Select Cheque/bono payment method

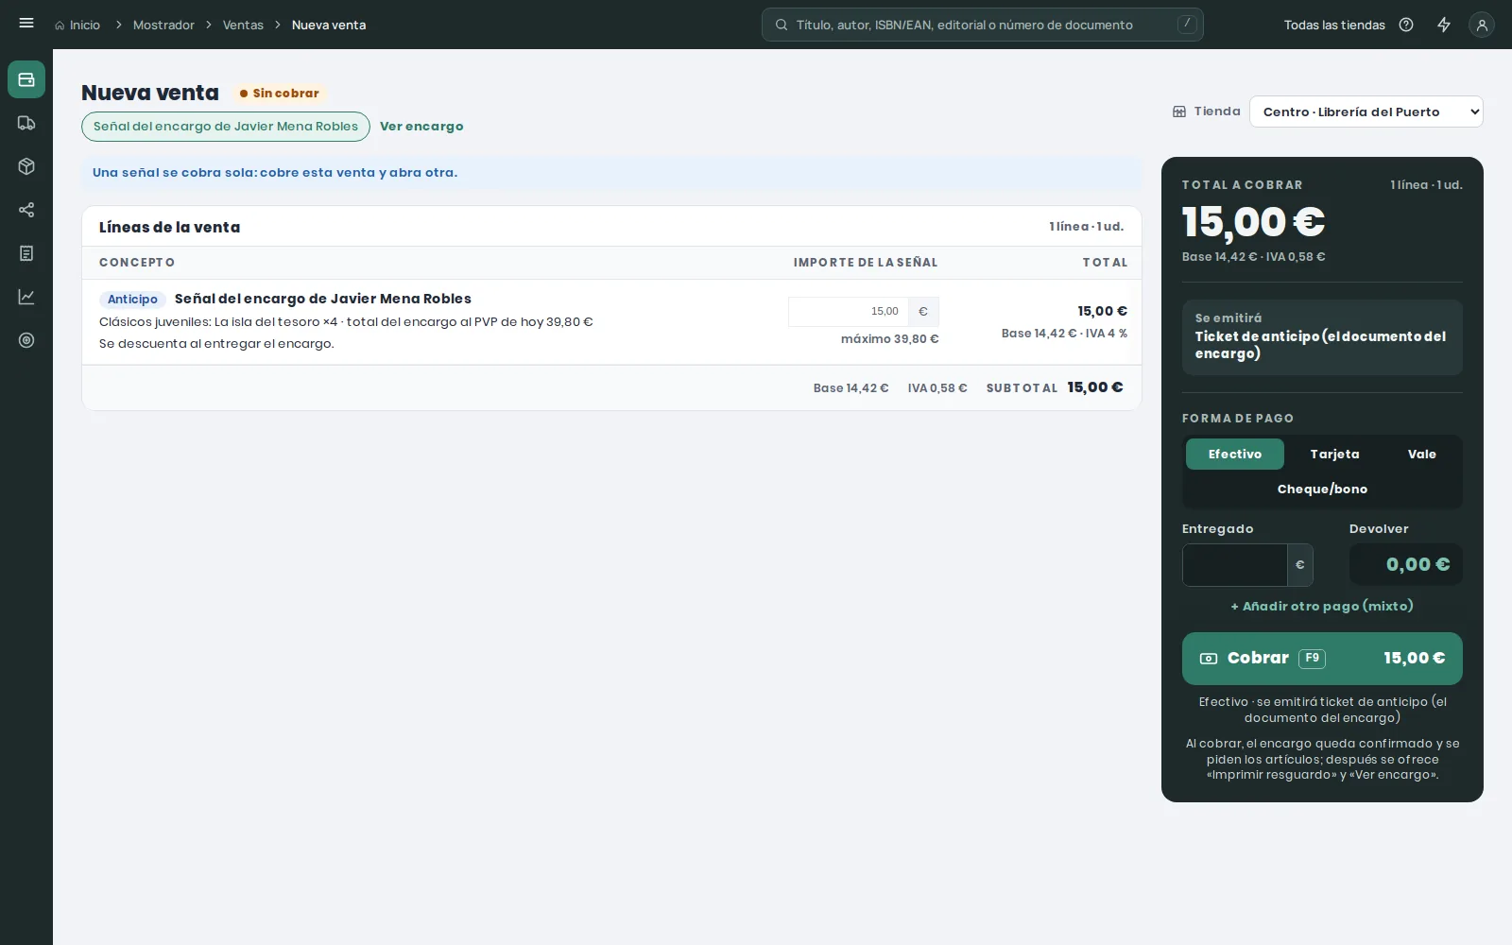pos(1322,490)
